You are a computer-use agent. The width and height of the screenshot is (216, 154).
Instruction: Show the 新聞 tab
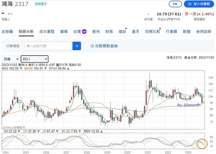pos(187,32)
